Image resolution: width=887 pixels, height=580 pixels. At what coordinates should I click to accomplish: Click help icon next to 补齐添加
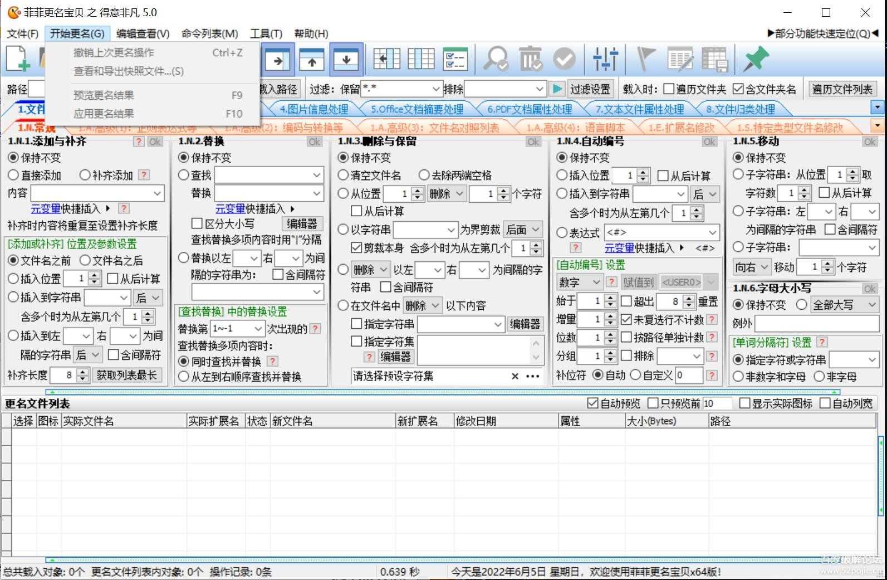(x=144, y=175)
